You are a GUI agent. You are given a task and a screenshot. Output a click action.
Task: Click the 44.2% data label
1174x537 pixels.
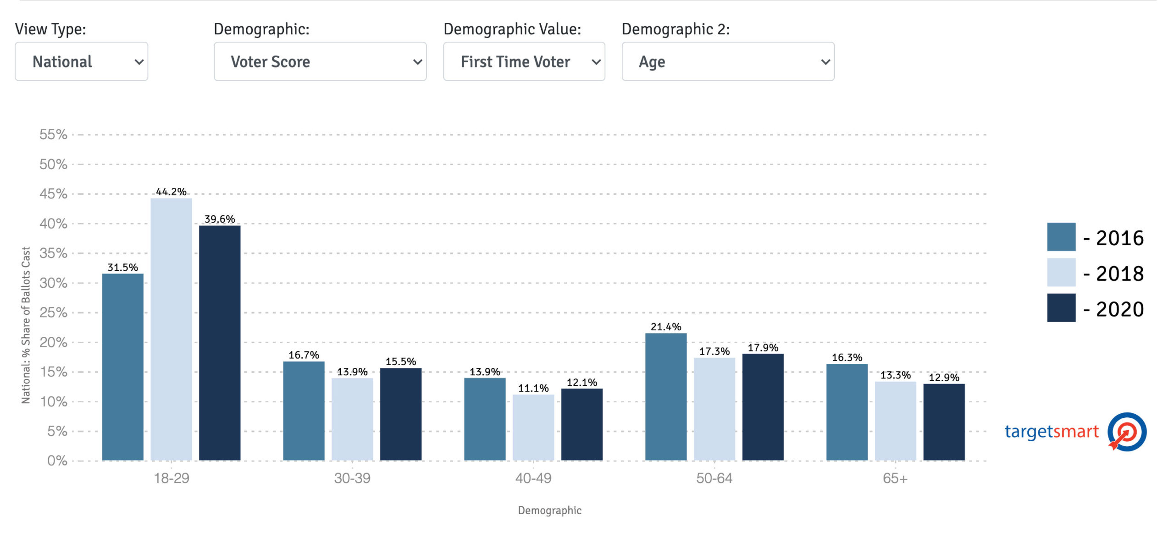point(171,192)
